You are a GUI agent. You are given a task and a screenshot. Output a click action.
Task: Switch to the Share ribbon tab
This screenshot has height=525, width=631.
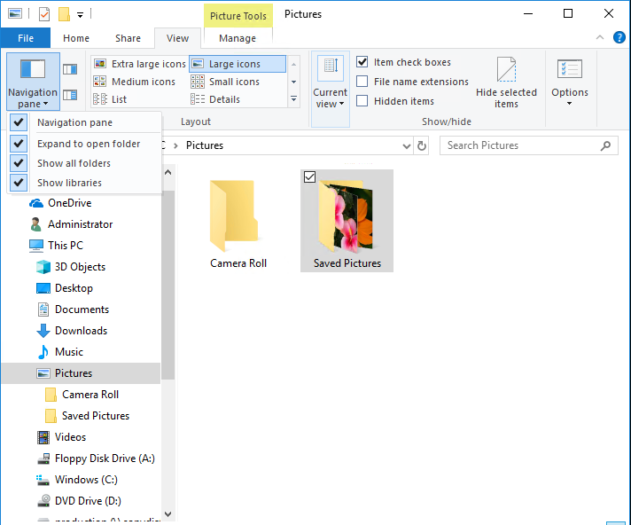[128, 38]
